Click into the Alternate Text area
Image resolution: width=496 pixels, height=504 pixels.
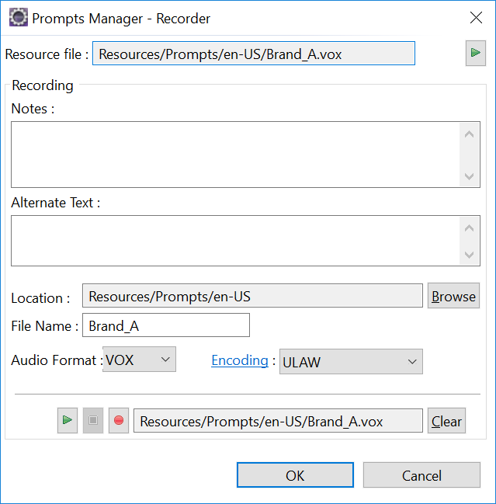(x=235, y=241)
